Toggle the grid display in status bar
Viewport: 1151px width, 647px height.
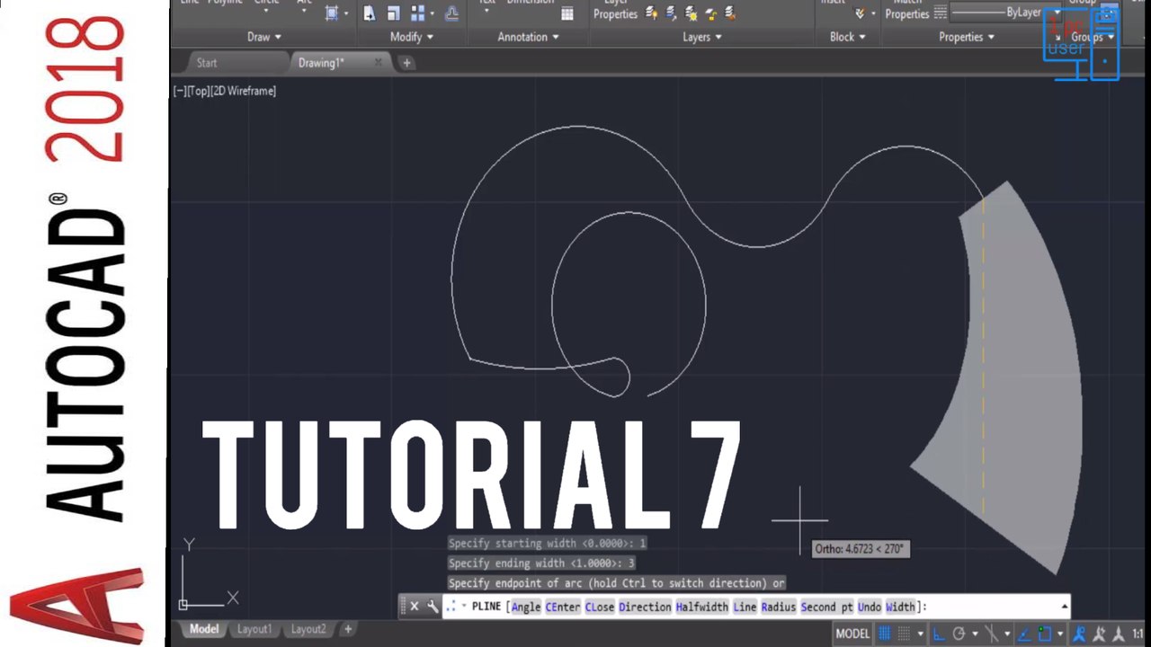(x=885, y=634)
